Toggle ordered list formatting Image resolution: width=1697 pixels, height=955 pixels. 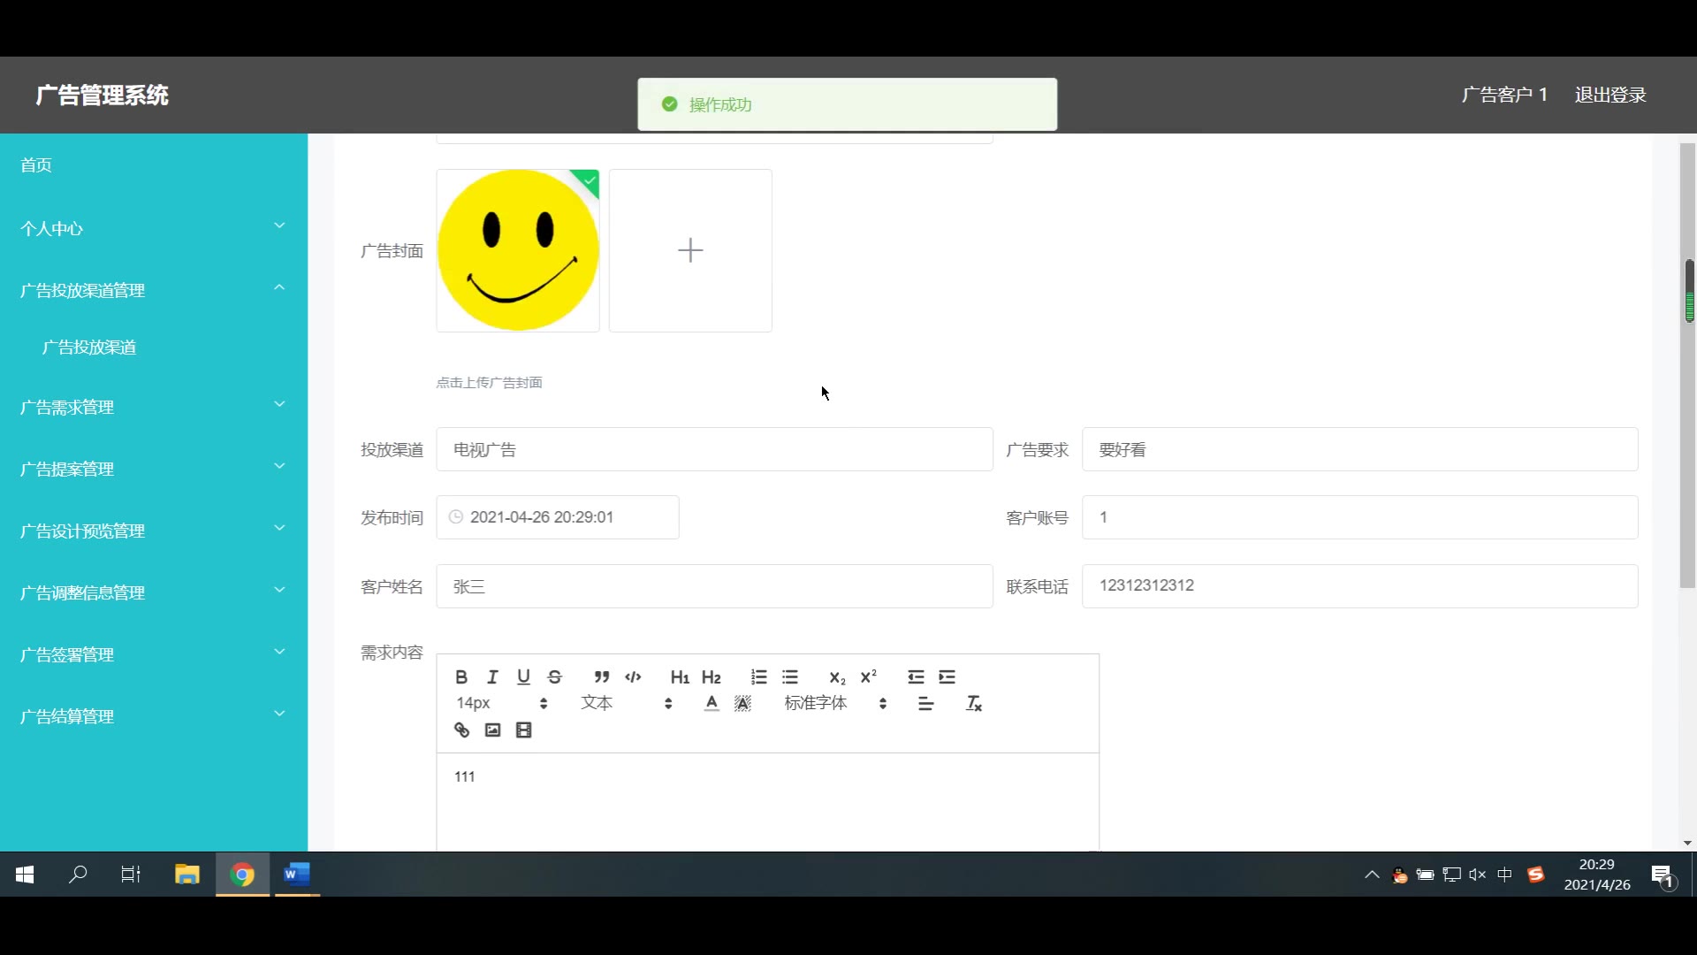(758, 677)
